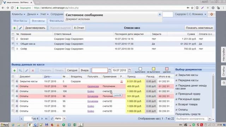Open the Пуск start button
Viewport: 226px width, 127px height.
(5, 125)
